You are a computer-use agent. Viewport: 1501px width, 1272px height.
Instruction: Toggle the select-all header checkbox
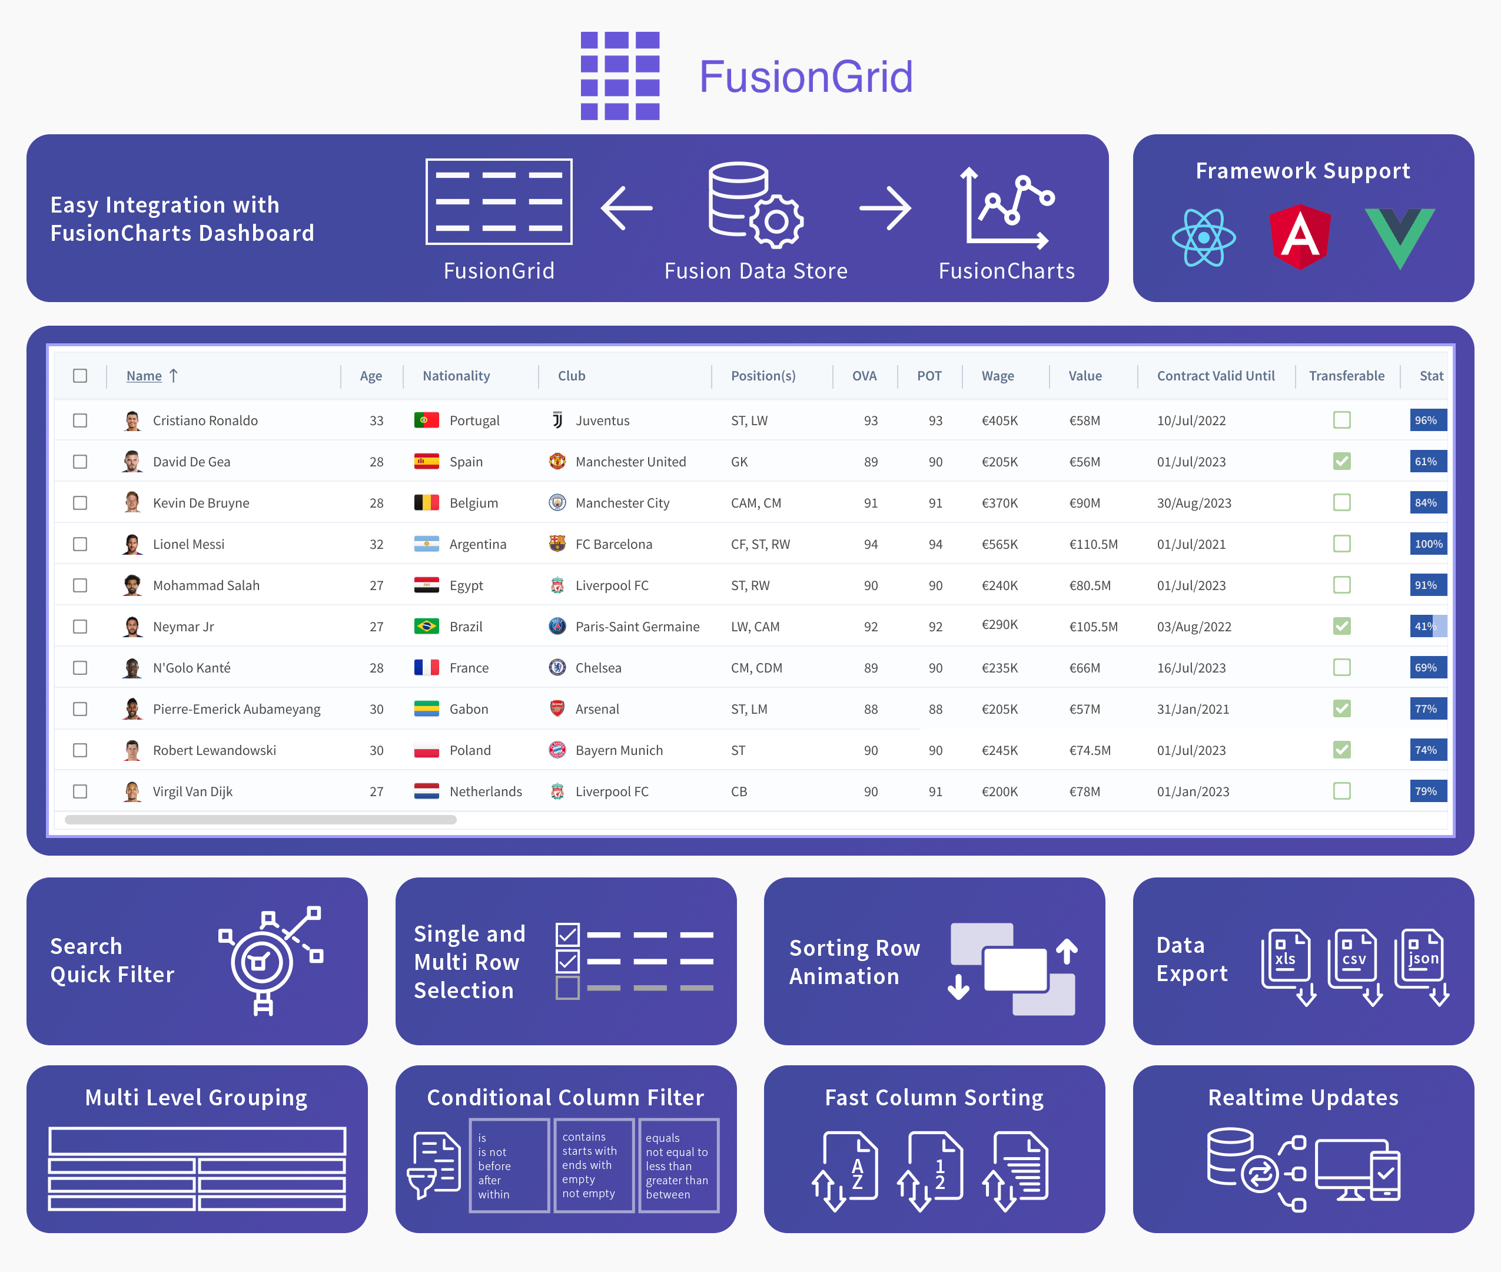pos(80,376)
